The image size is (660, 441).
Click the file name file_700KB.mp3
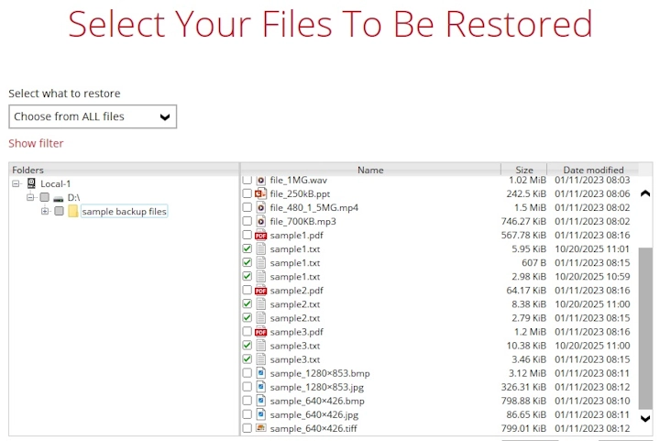303,221
